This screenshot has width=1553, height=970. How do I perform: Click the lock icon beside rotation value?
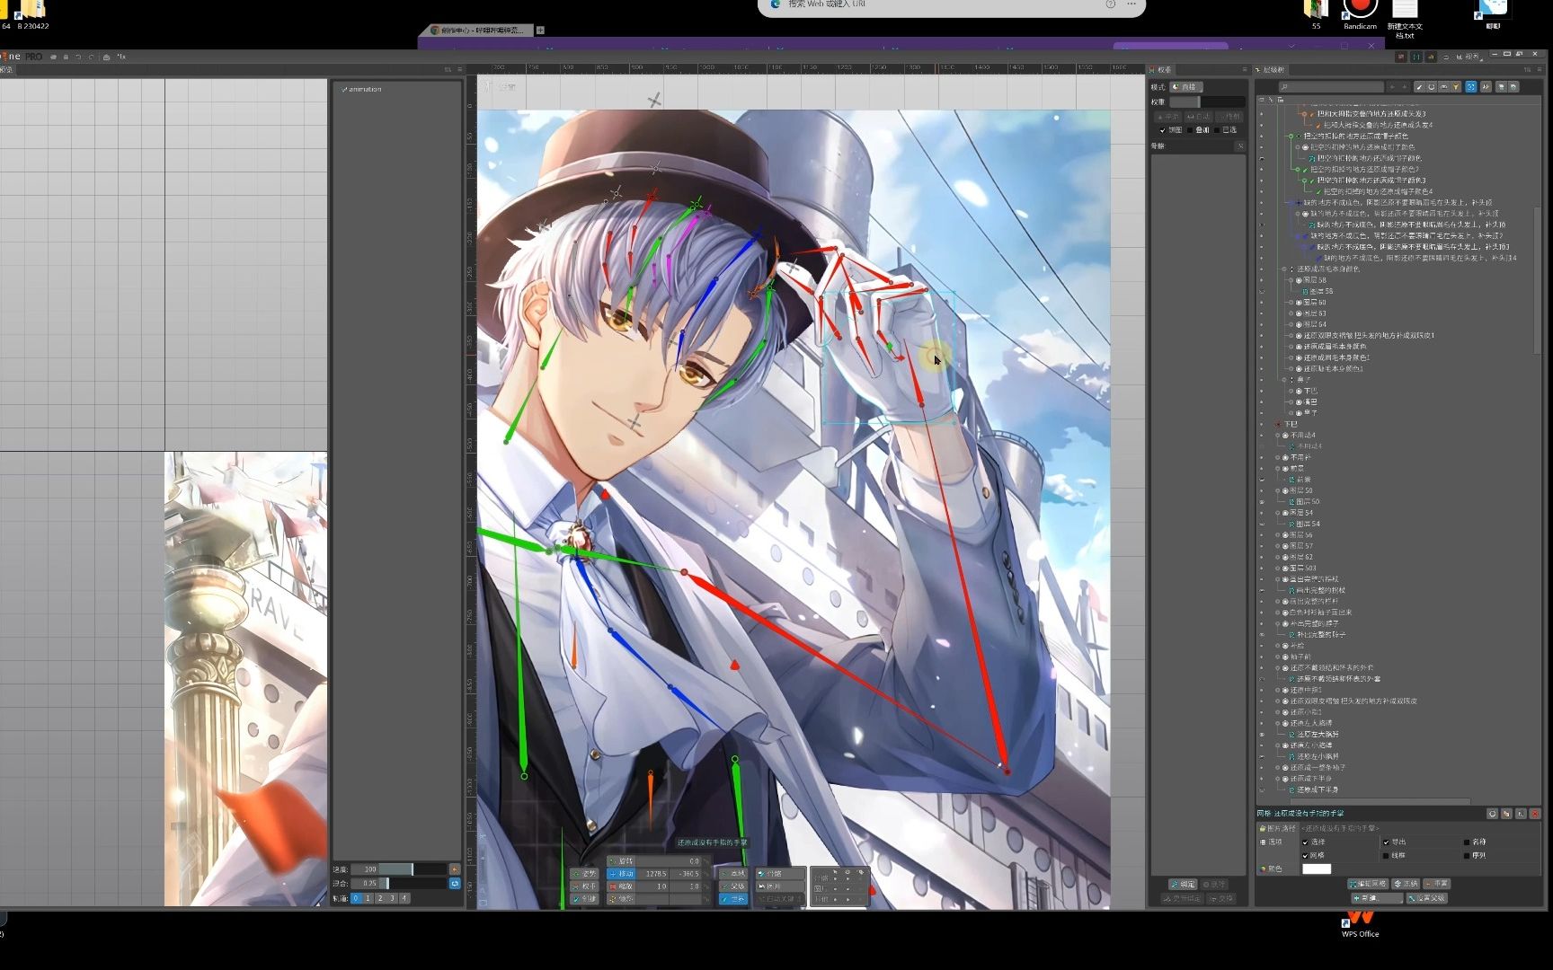pos(706,861)
